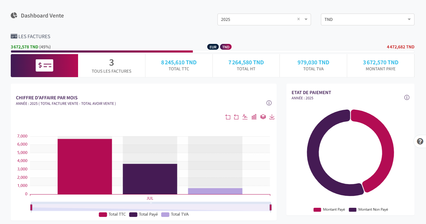Switch chart to bar view
426x224 pixels.
click(254, 117)
